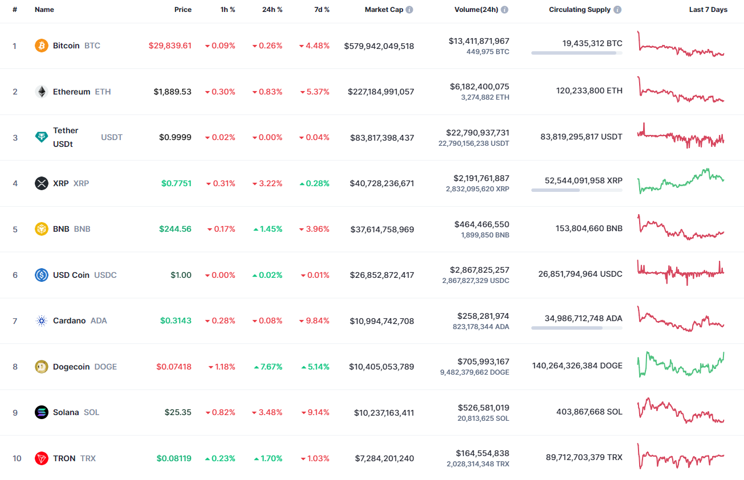
Task: Sort the table by Price column
Action: pos(183,9)
